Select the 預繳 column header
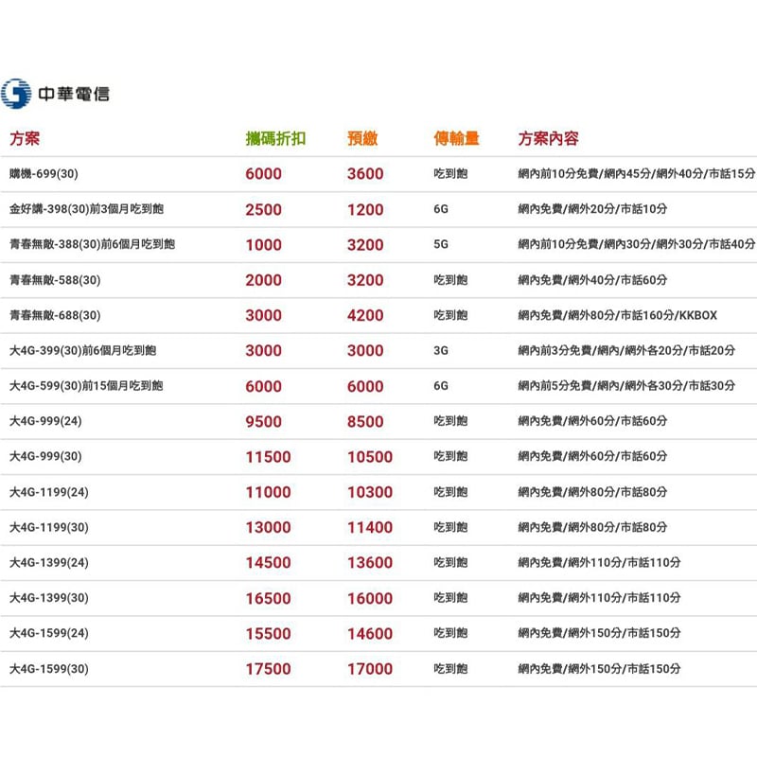 tap(362, 138)
